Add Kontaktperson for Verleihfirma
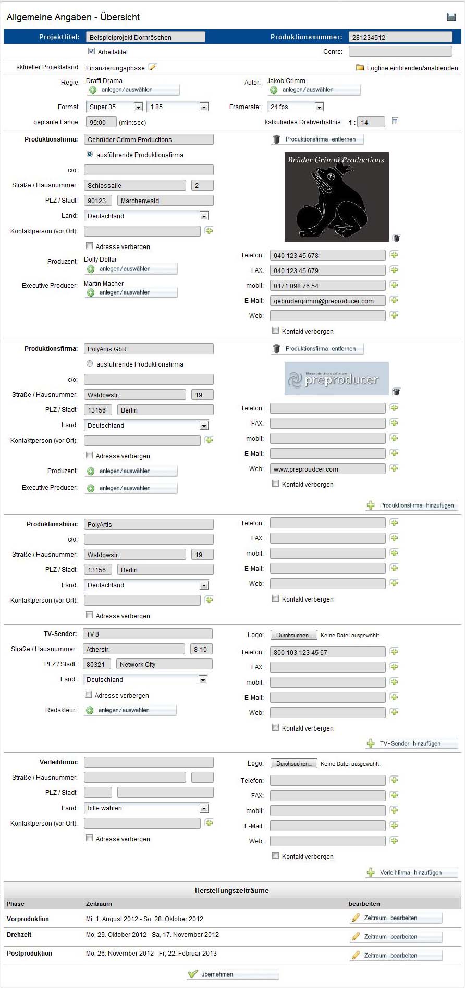 pos(209,823)
